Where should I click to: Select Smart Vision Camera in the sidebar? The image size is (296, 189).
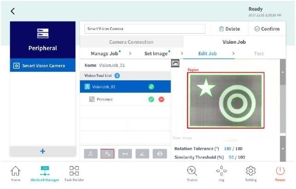click(x=43, y=65)
